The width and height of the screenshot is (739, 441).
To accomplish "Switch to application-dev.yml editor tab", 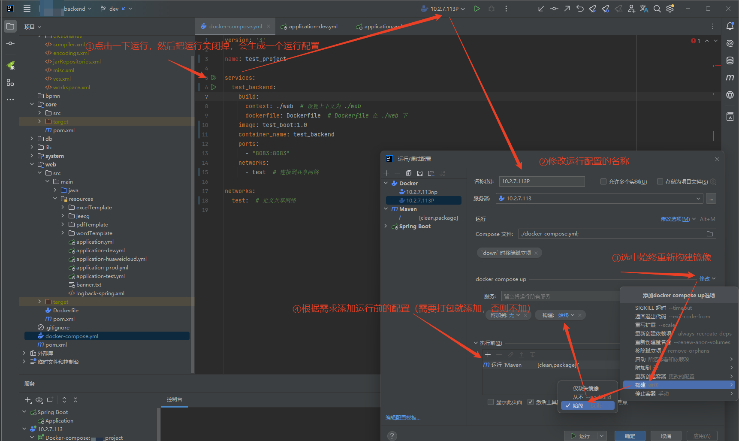I will tap(313, 27).
